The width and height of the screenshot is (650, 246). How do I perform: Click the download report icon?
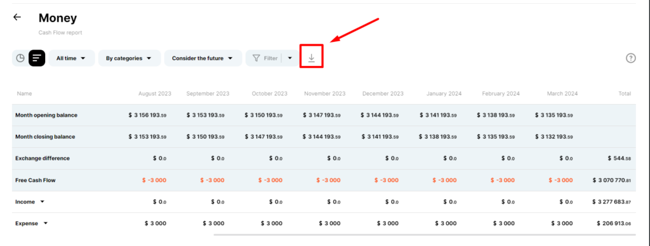[x=311, y=58]
